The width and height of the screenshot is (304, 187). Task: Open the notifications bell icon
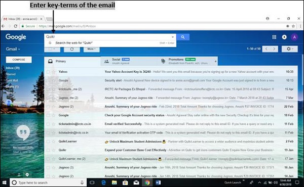pos(284,37)
